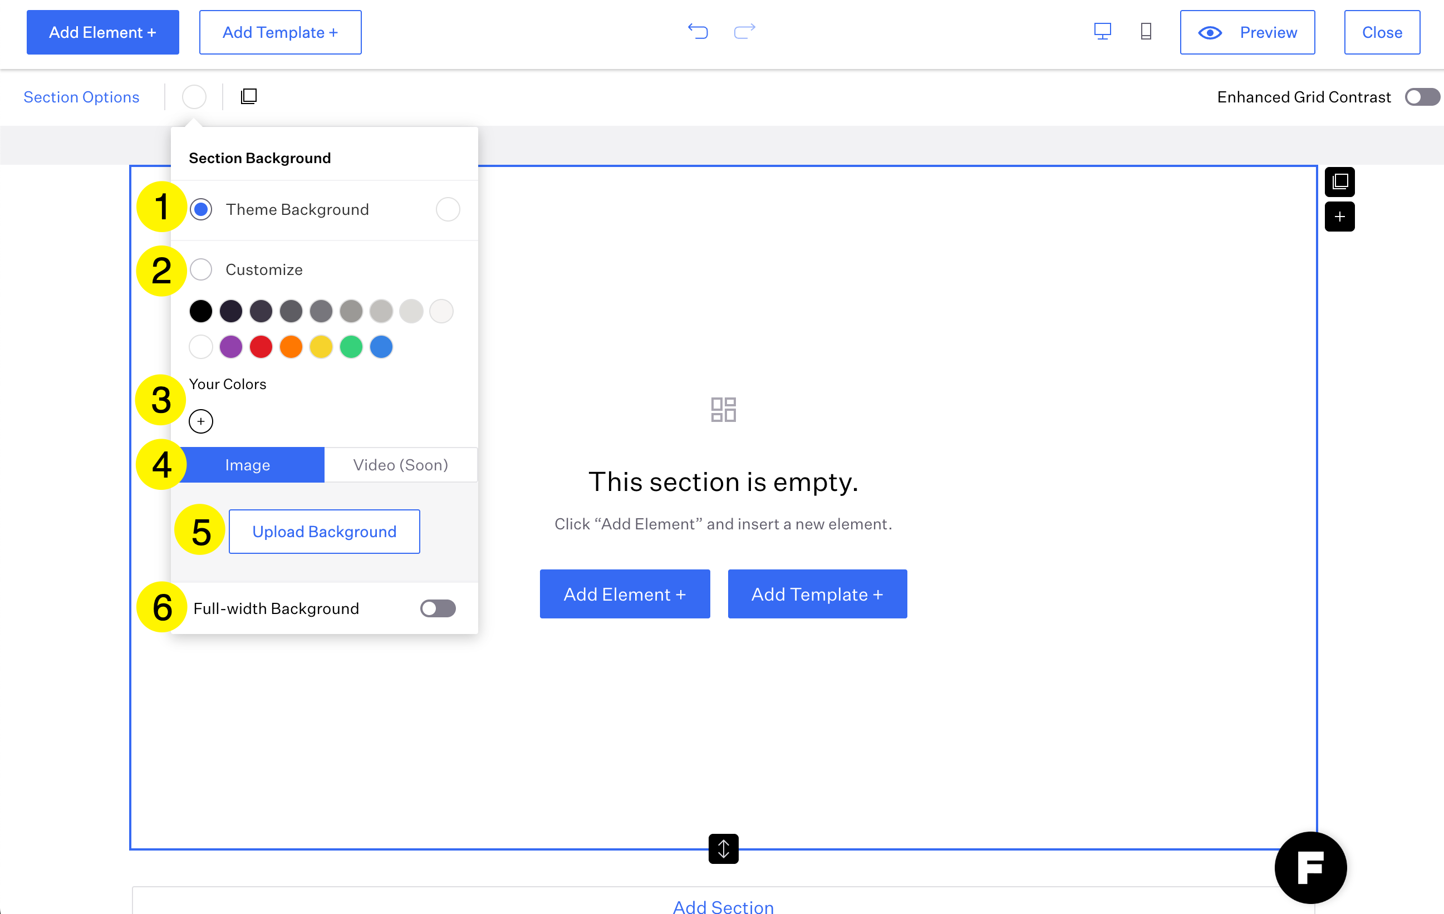Click Upload Background
The image size is (1444, 914).
325,532
